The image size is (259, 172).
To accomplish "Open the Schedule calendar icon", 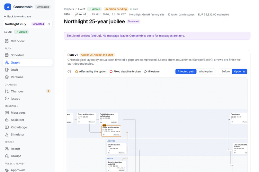I will tap(7, 55).
